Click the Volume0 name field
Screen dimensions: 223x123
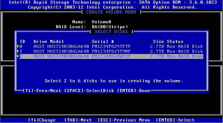tap(101, 22)
